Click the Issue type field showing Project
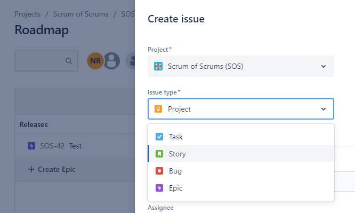355x213 pixels. [241, 109]
